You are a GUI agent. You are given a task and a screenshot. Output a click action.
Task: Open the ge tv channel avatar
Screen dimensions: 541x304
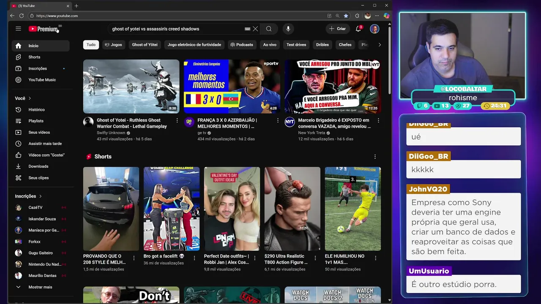pos(189,122)
